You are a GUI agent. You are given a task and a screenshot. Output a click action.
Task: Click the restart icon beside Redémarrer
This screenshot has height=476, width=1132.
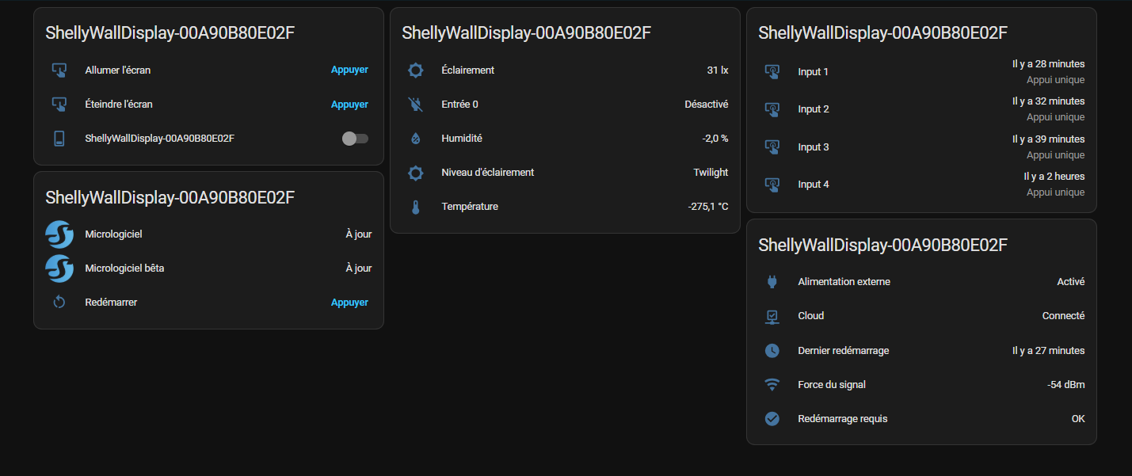click(x=59, y=303)
